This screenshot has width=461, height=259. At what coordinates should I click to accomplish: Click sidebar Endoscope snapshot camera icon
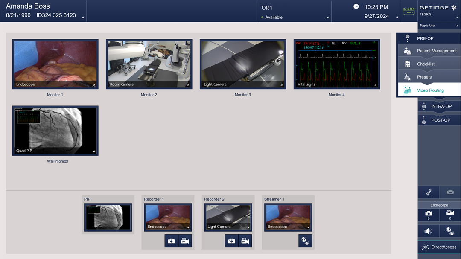click(429, 215)
